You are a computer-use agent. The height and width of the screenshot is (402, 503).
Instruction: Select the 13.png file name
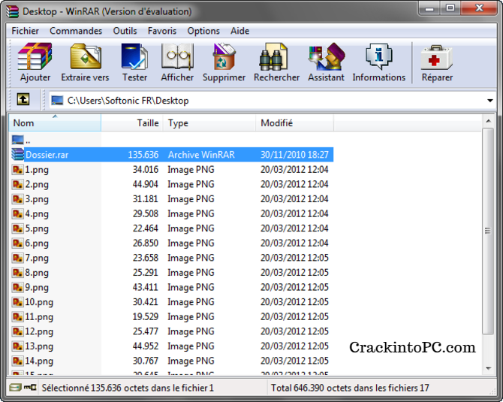39,346
